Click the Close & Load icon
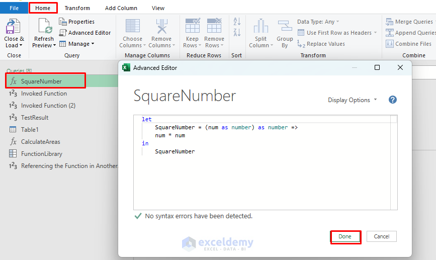This screenshot has height=260, width=436. tap(13, 27)
